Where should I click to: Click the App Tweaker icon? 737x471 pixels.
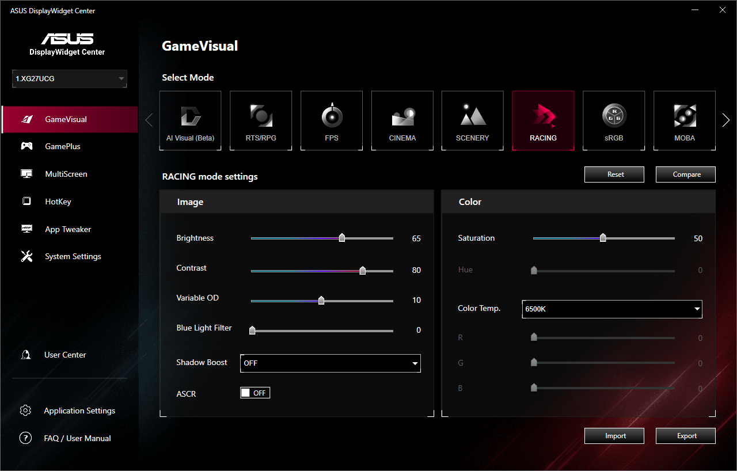pos(26,229)
